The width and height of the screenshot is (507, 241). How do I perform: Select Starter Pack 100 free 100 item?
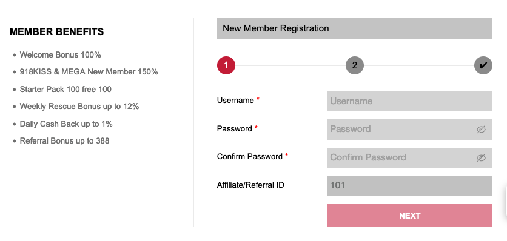click(65, 89)
